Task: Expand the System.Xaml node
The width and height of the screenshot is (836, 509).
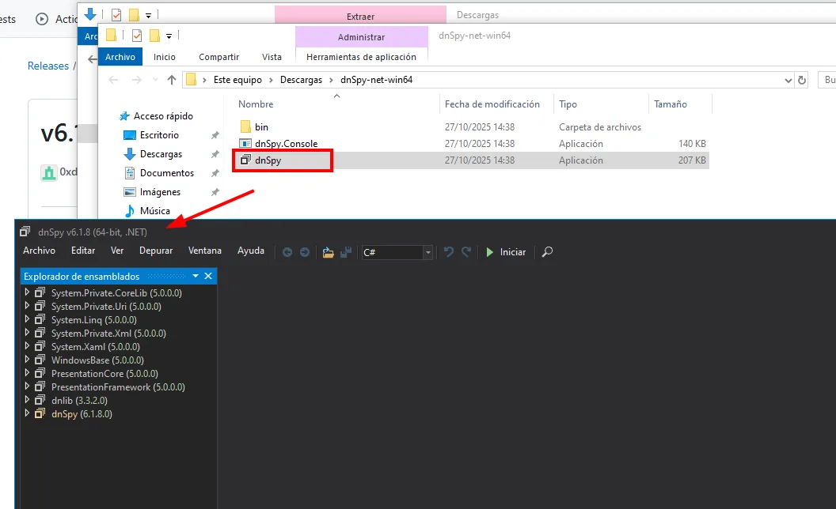Action: pyautogui.click(x=27, y=346)
